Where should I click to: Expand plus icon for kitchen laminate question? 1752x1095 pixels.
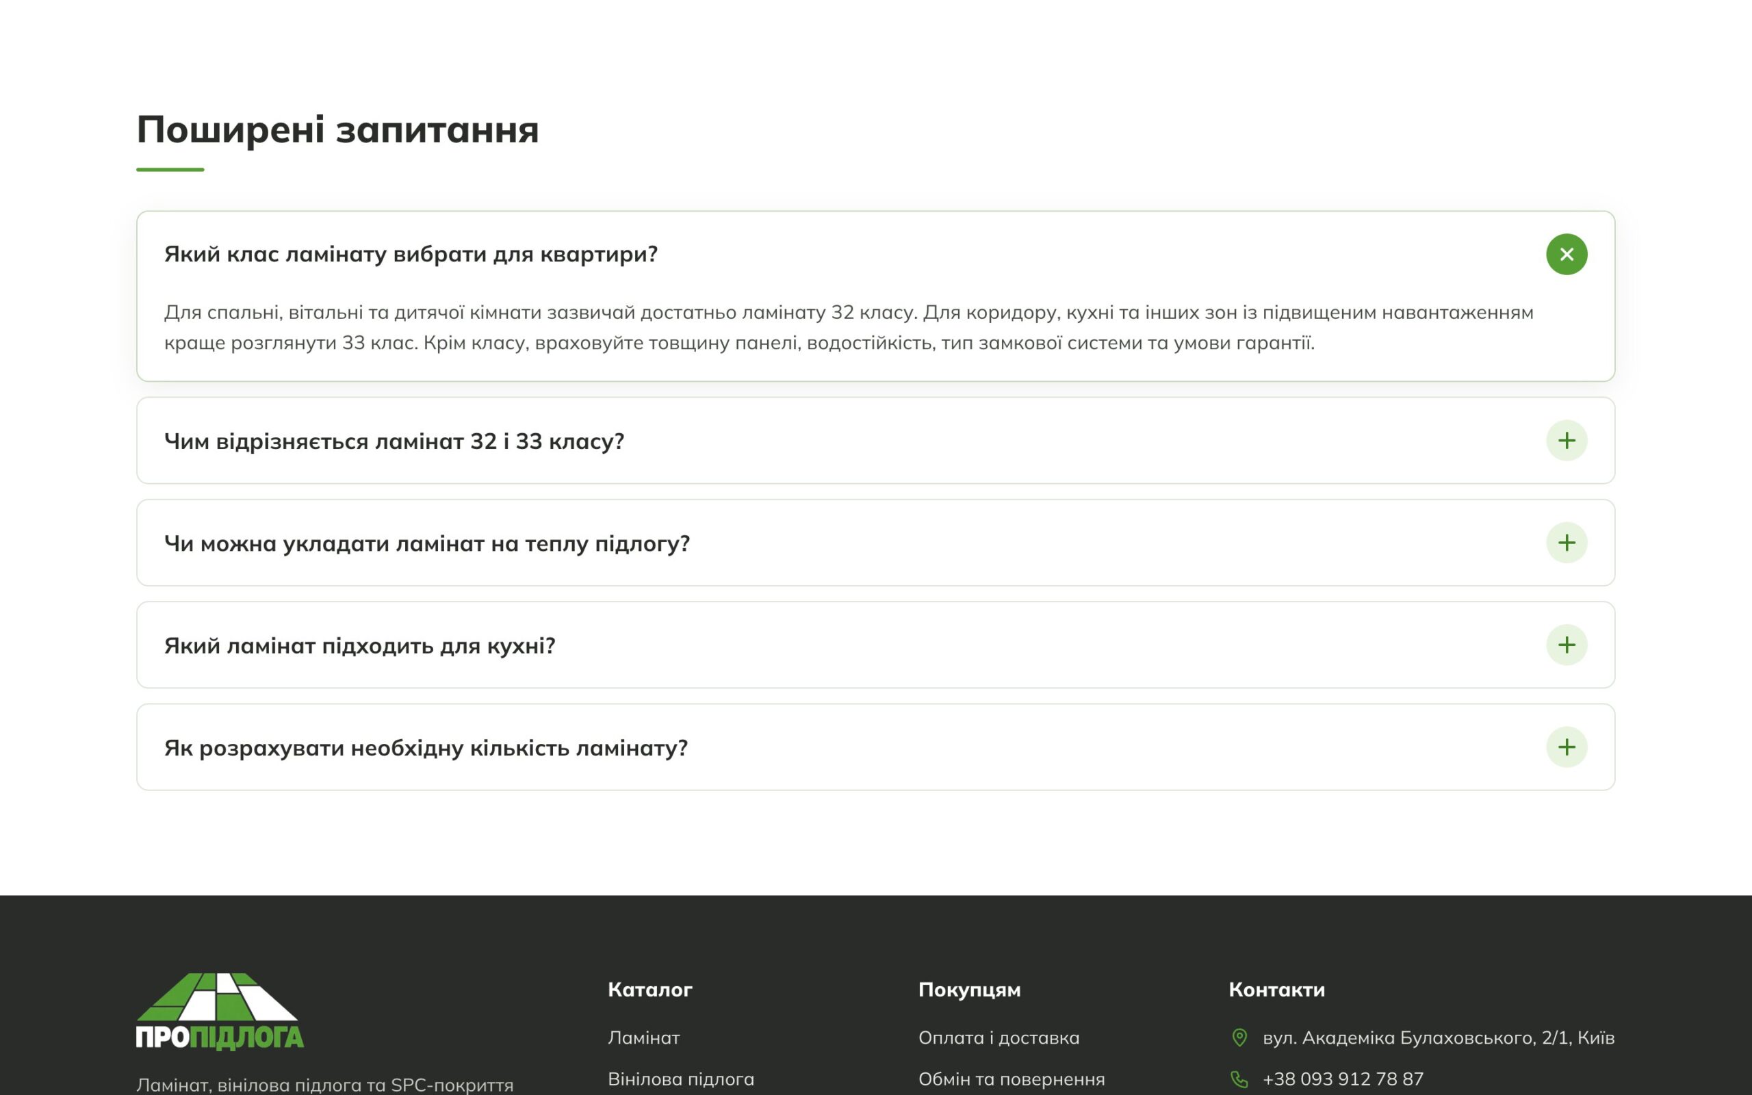(x=1567, y=645)
